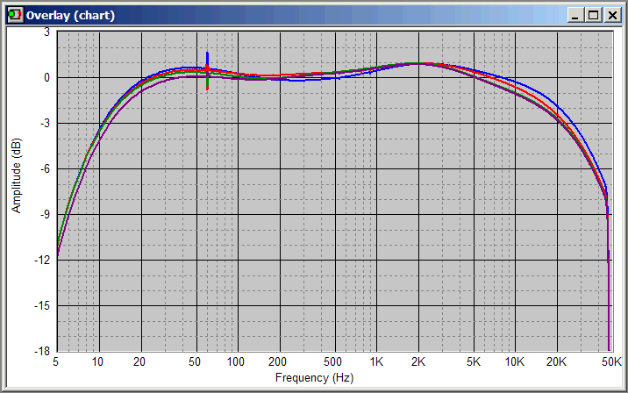The width and height of the screenshot is (628, 393).
Task: Click the '50K' frequency axis tick label
Action: [611, 361]
